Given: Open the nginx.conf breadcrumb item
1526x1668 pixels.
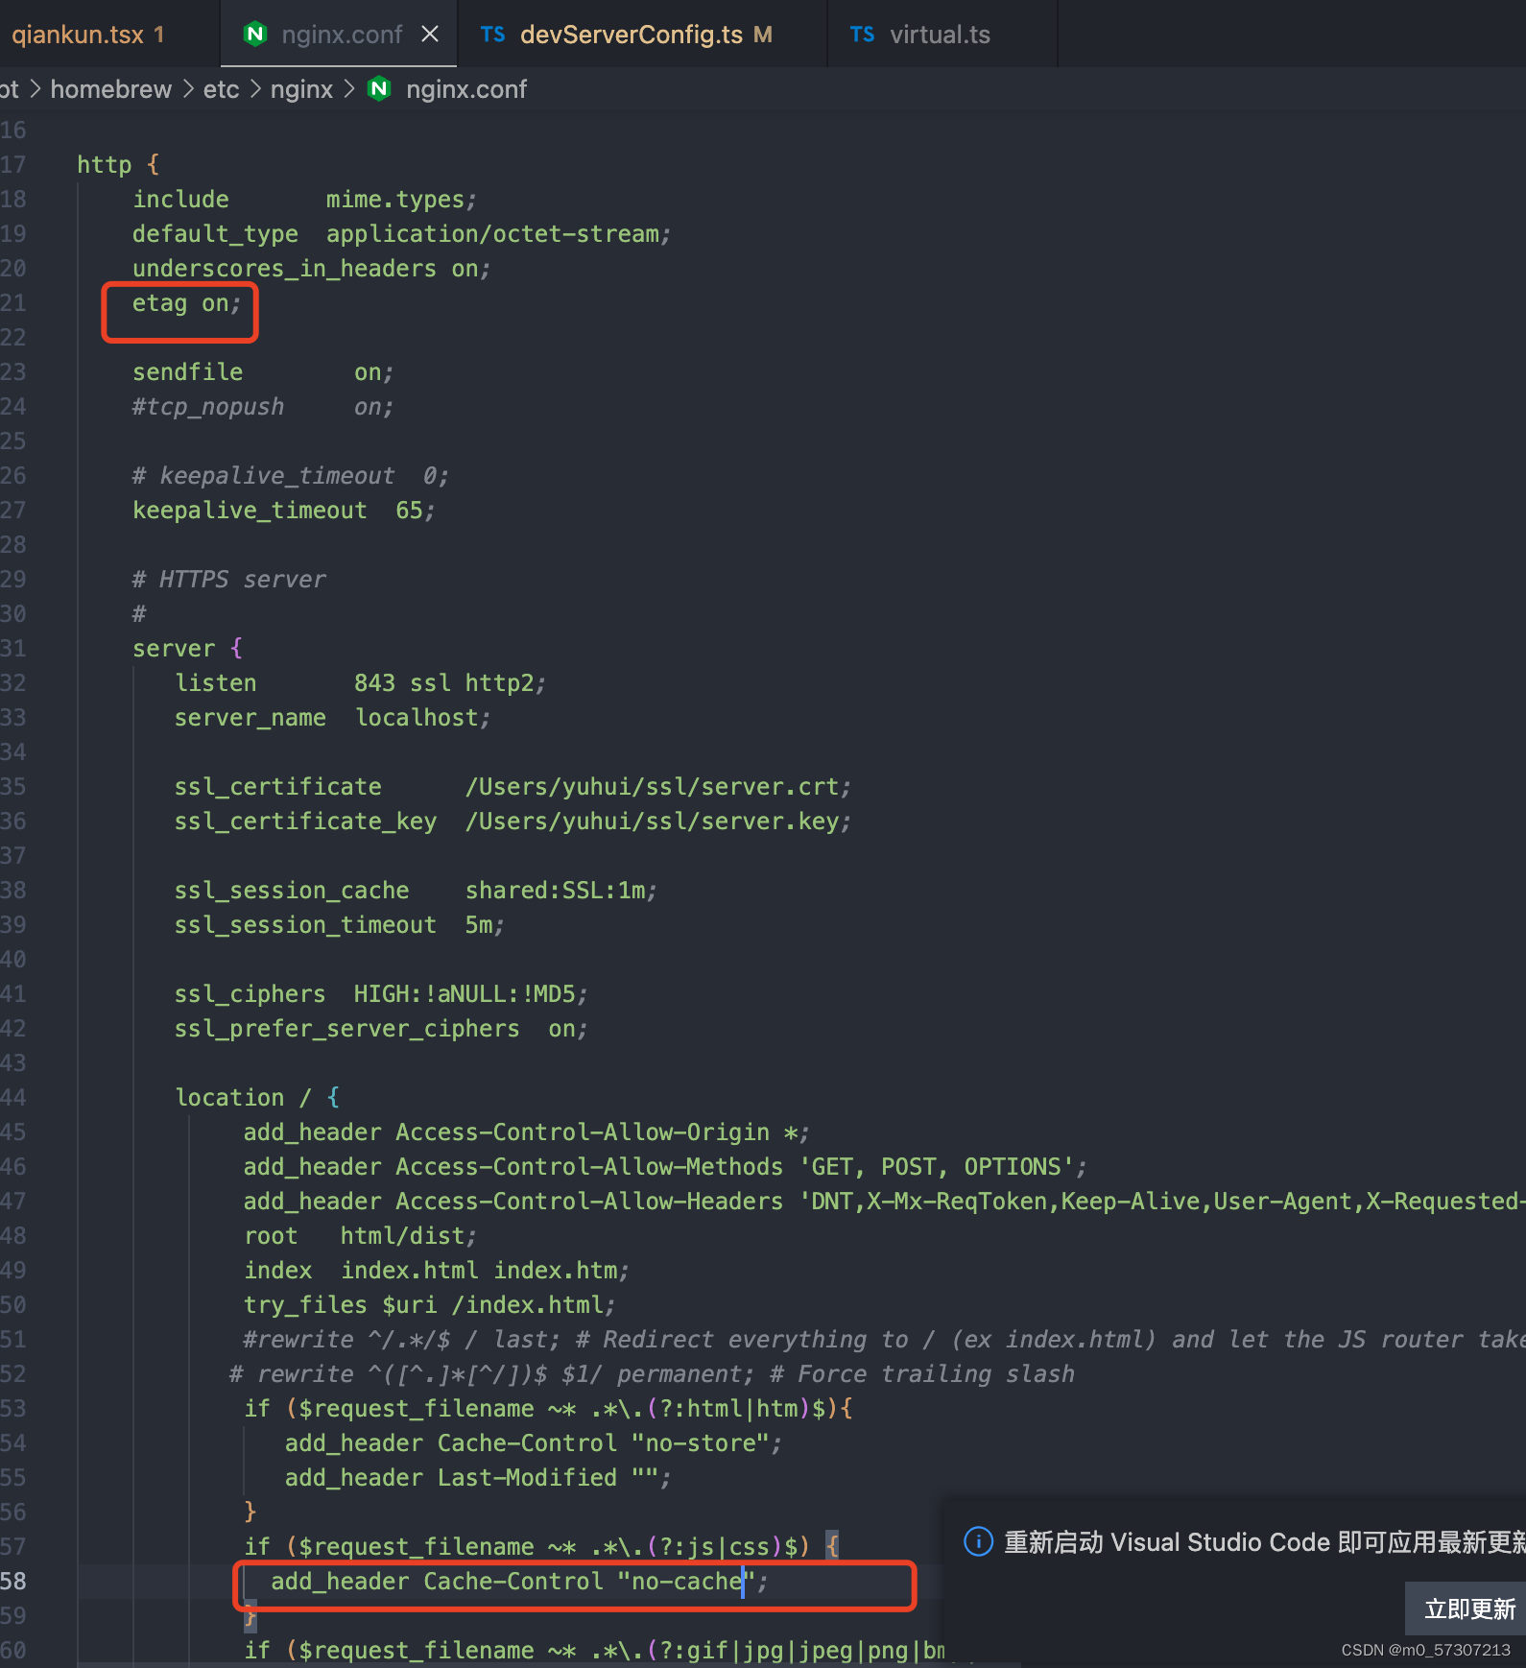Looking at the screenshot, I should (x=466, y=89).
